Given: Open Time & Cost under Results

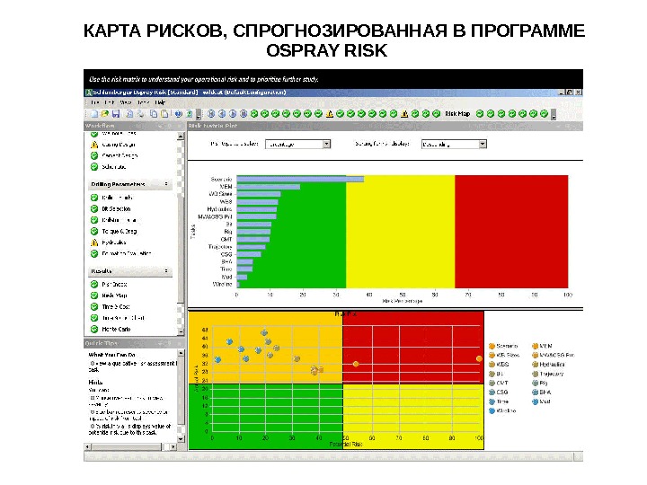Looking at the screenshot, I should click(111, 306).
